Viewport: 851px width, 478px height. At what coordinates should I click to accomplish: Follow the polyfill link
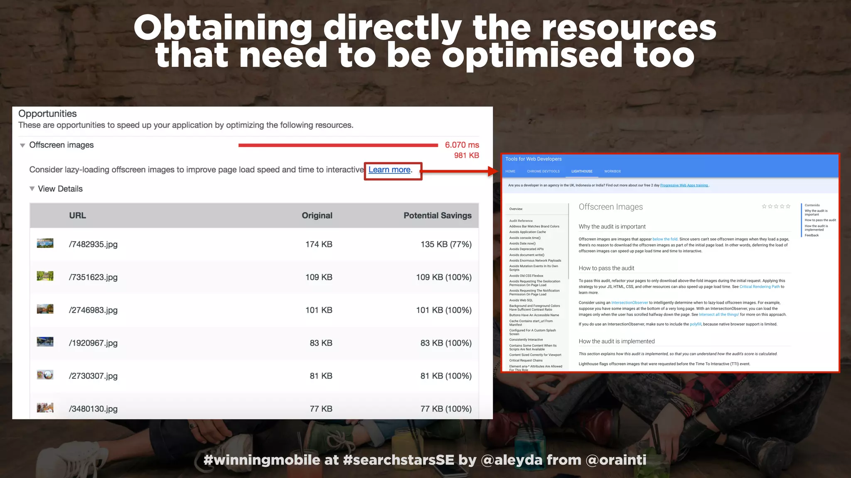(695, 324)
